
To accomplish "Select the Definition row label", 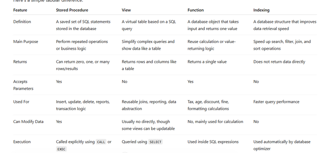I will (x=22, y=22).
